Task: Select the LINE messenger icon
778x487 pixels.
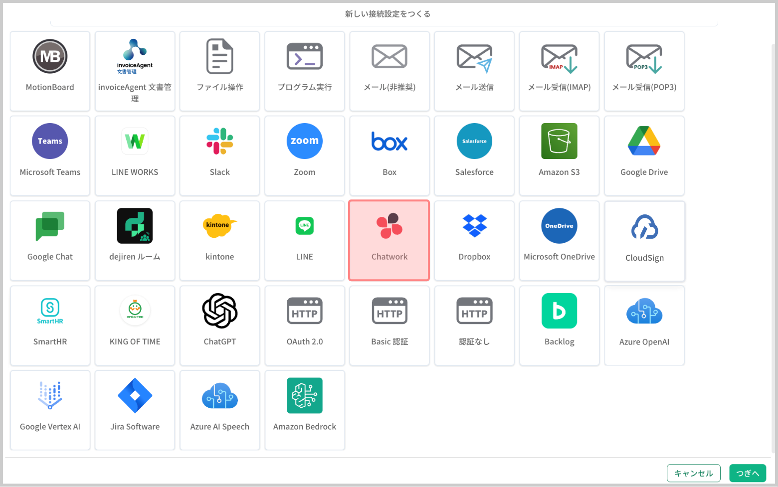Action: pyautogui.click(x=305, y=225)
